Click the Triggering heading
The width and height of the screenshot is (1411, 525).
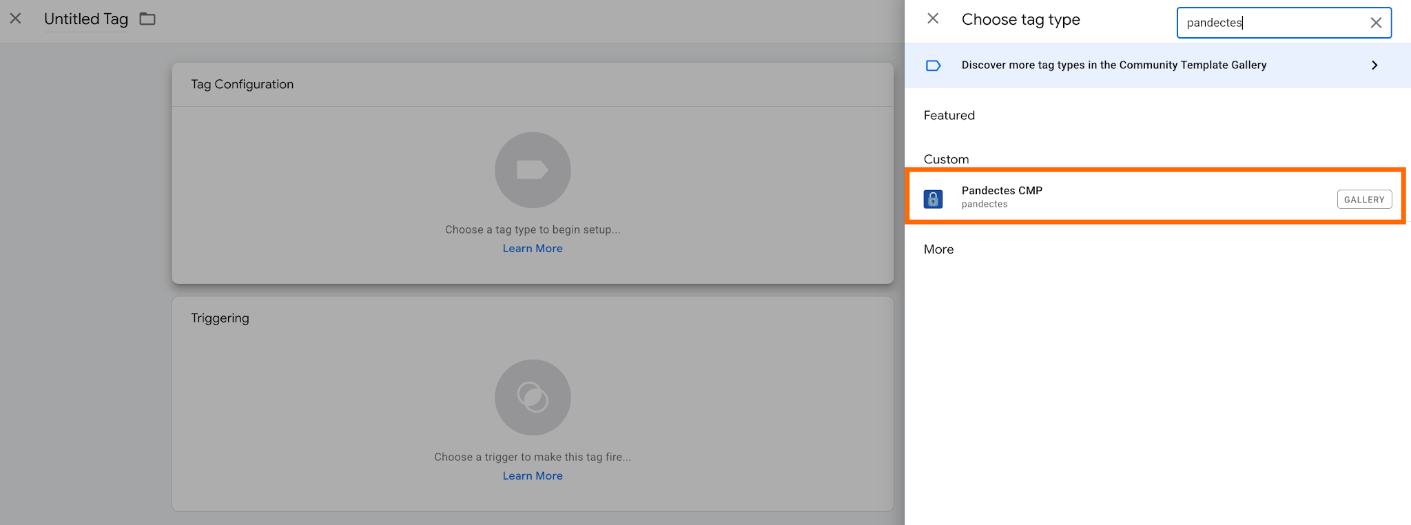220,318
